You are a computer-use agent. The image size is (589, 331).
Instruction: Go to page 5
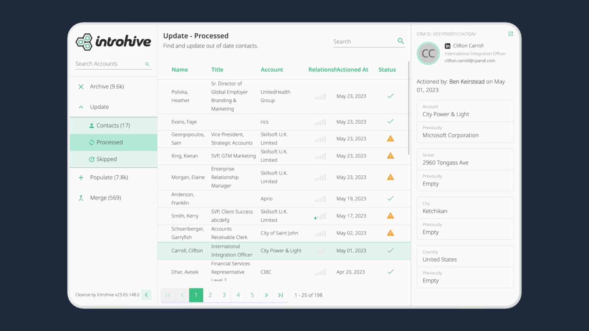252,295
